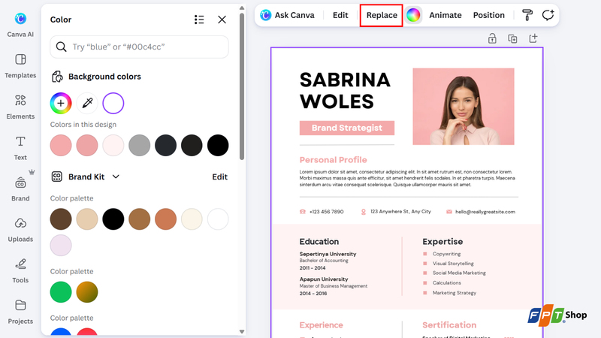This screenshot has height=338, width=601.
Task: Choose the gray design color swatch
Action: pos(139,145)
